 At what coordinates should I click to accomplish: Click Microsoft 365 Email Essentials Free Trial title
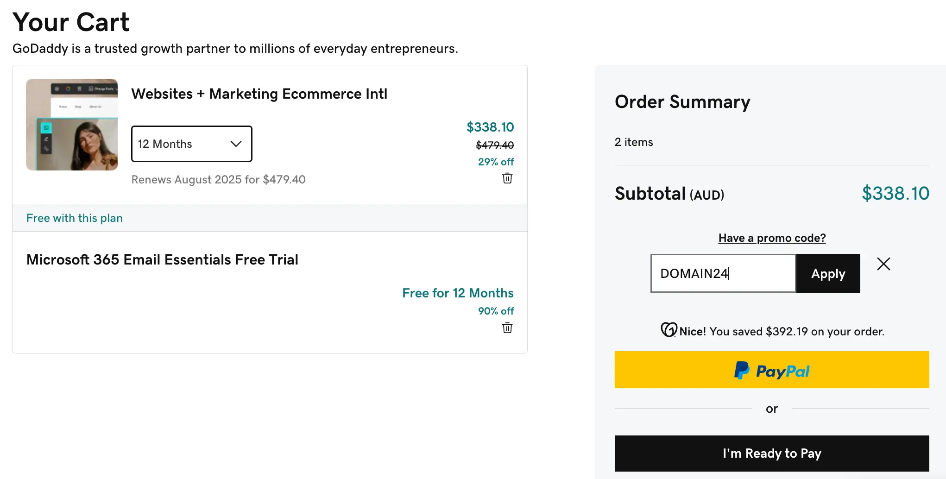pyautogui.click(x=162, y=260)
